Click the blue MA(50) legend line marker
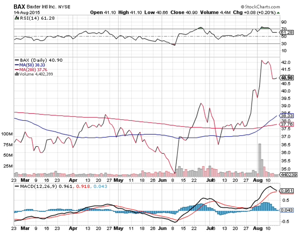 pos(17,65)
